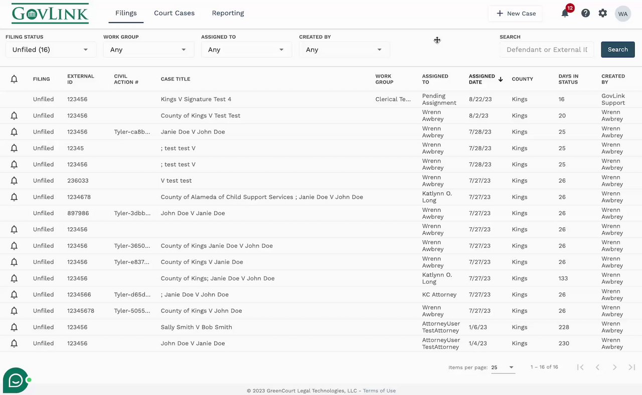Click the bell icon in the table header
This screenshot has height=395, width=642.
[x=14, y=79]
